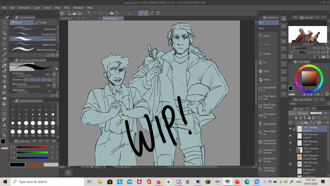Open the Animation menu
The image size is (330, 186).
(x=24, y=8)
